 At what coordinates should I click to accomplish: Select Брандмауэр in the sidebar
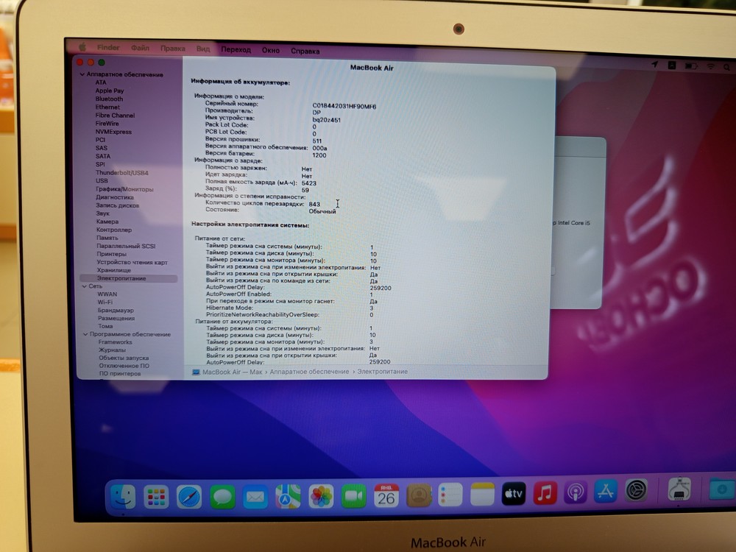click(116, 311)
